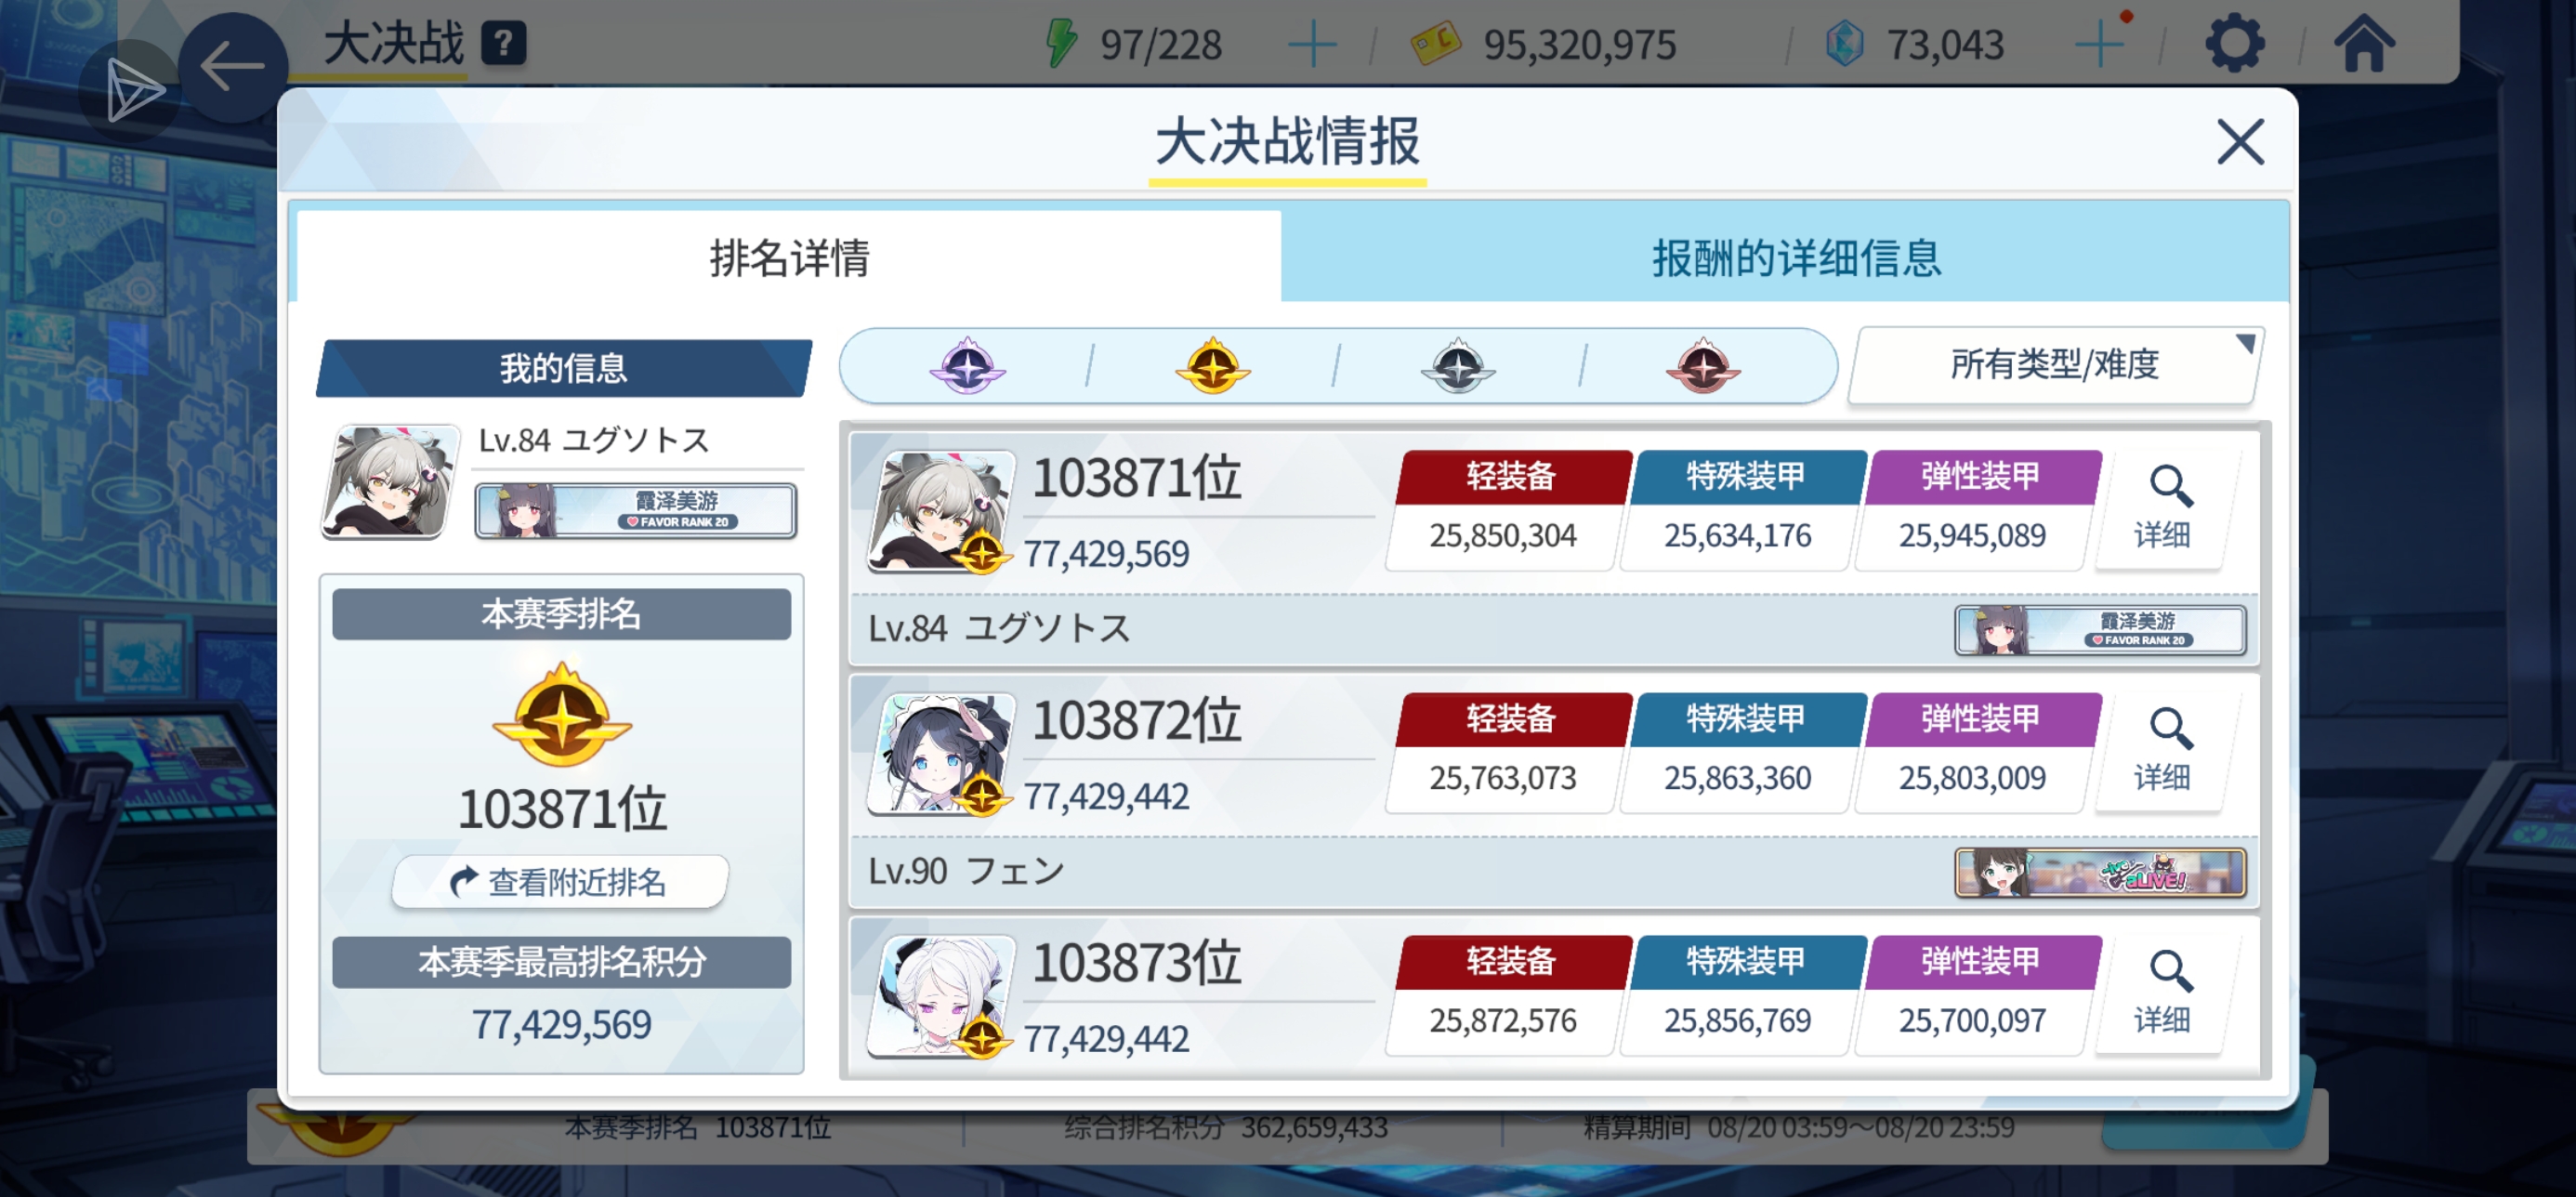The image size is (2576, 1197).
Task: Open help question mark beside 大决战
Action: point(504,44)
